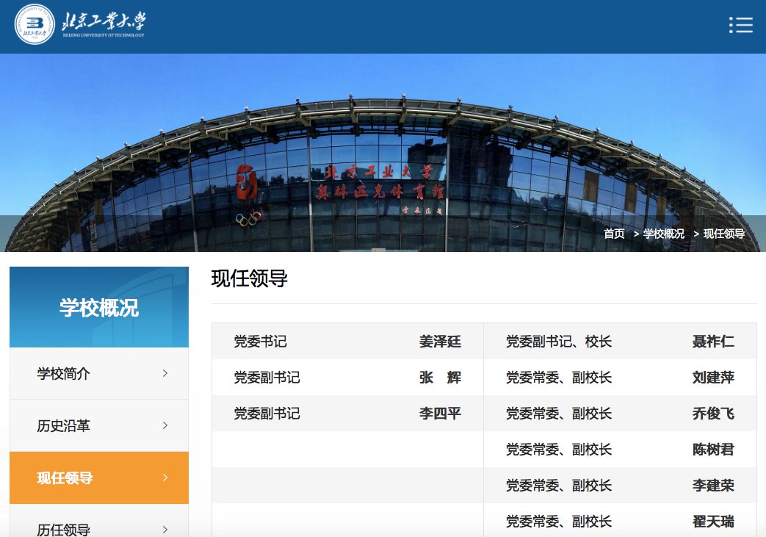The width and height of the screenshot is (766, 537).
Task: Click the Beijing University of Technology logo
Action: tap(35, 24)
